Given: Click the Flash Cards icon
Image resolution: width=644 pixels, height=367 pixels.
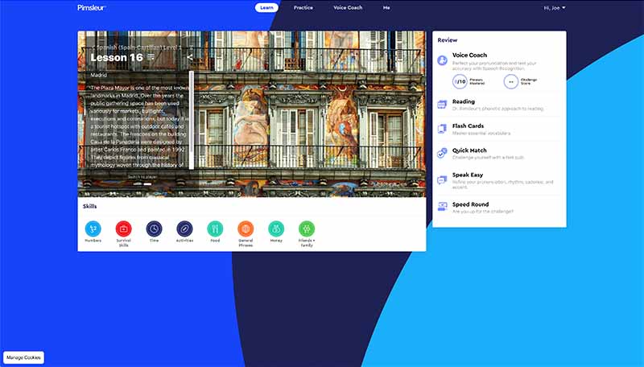Looking at the screenshot, I should (x=442, y=129).
